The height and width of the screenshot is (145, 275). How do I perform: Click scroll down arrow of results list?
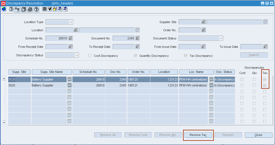click(4, 122)
